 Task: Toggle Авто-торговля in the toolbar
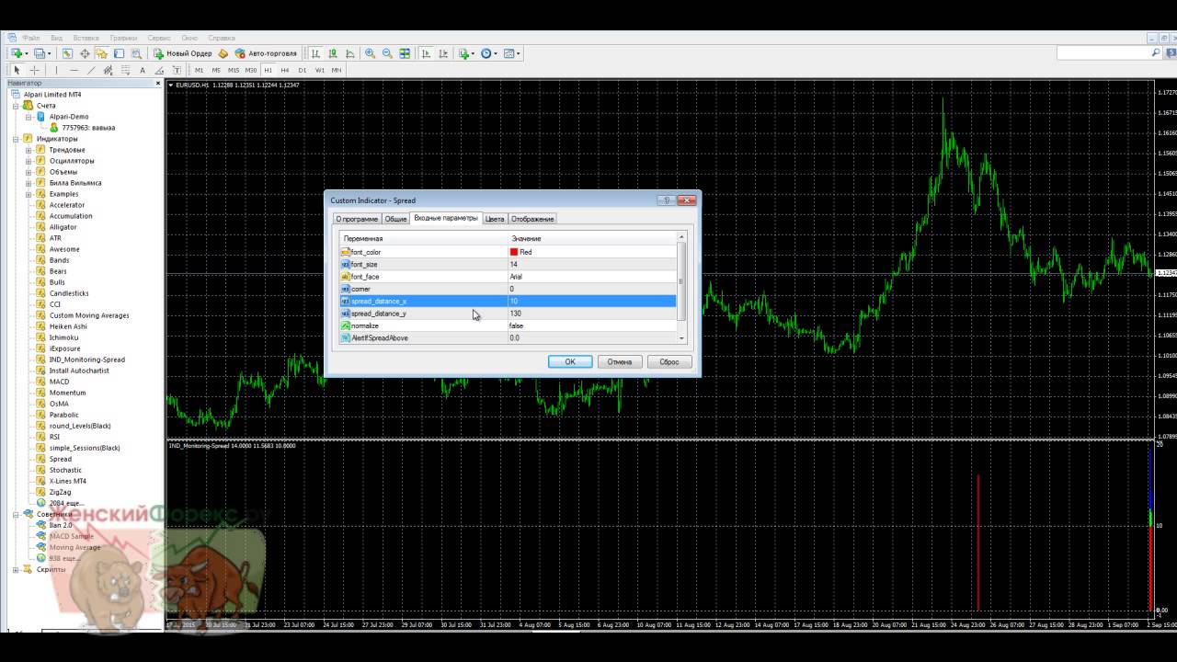click(x=266, y=53)
